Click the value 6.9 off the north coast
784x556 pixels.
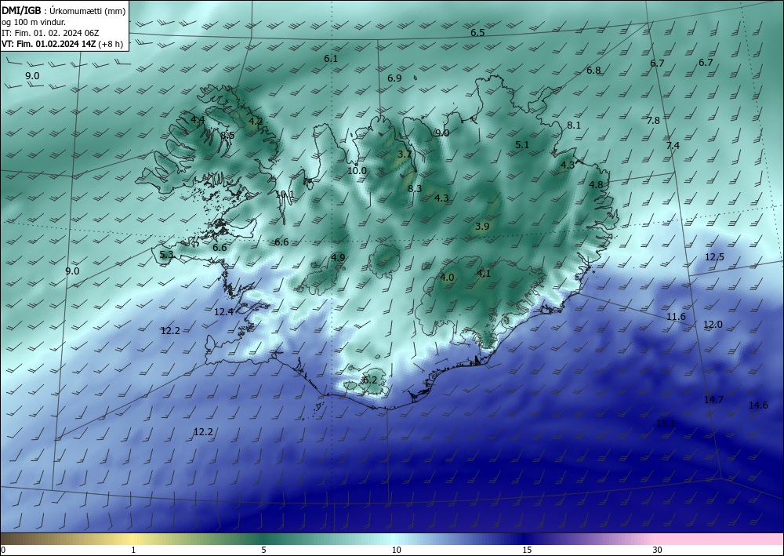click(x=394, y=78)
